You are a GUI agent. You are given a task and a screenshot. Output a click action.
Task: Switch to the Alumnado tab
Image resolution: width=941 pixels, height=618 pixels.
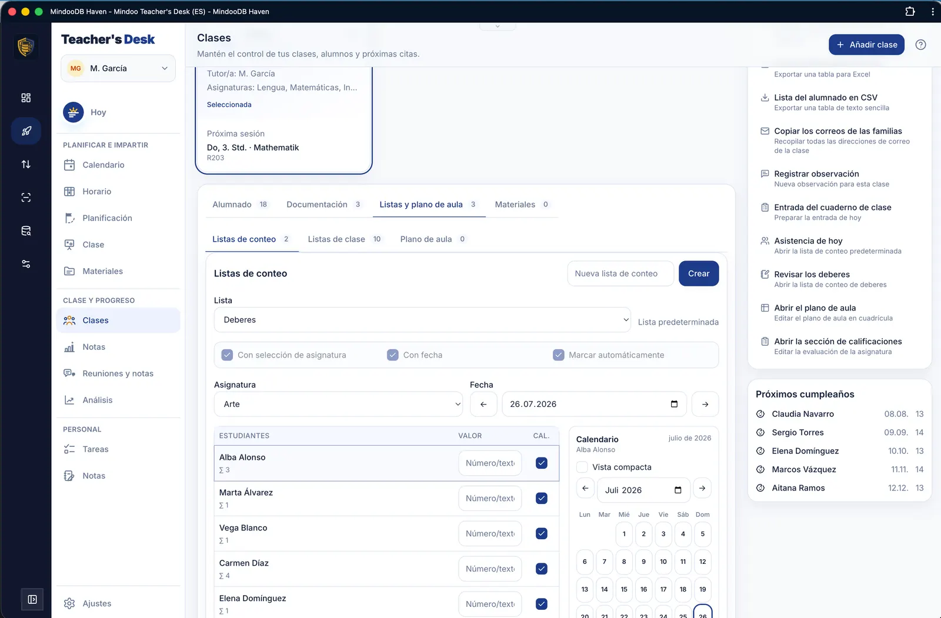[239, 205]
